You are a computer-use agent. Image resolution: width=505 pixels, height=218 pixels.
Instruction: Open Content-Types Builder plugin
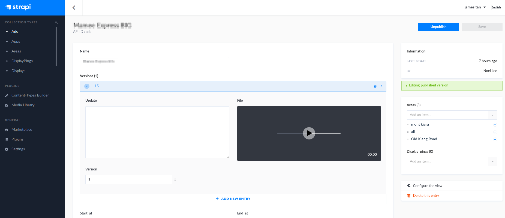click(30, 95)
